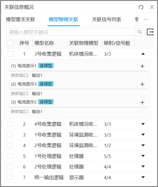Click the export icon beside search
The height and width of the screenshot is (187, 158).
[x=150, y=32]
